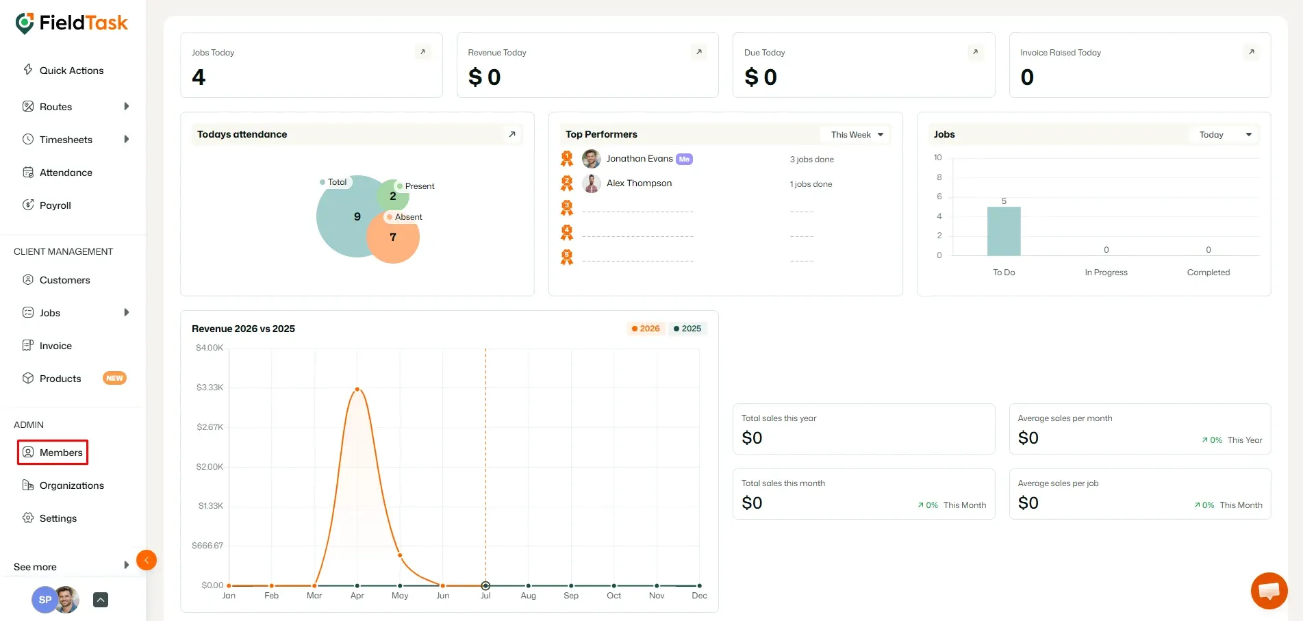
Task: Open Due Today card arrow
Action: point(976,52)
